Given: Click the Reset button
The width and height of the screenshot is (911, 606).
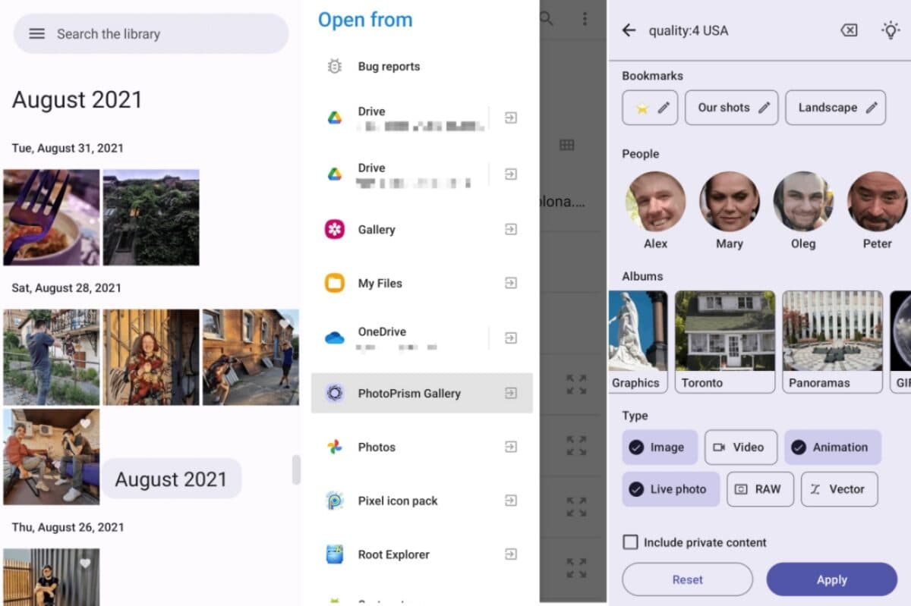Looking at the screenshot, I should click(688, 579).
